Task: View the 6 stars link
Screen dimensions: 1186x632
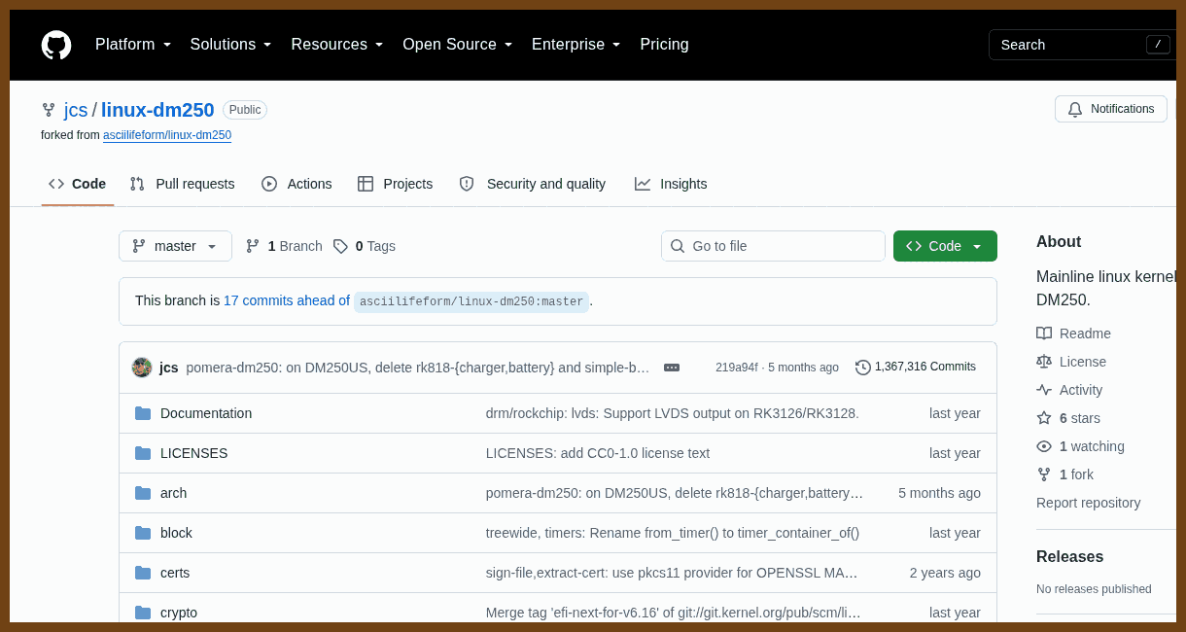Action: pos(1068,418)
